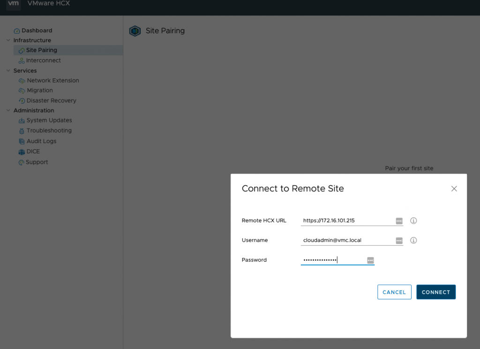Click the Site Pairing page heading
The width and height of the screenshot is (480, 349).
pyautogui.click(x=165, y=31)
